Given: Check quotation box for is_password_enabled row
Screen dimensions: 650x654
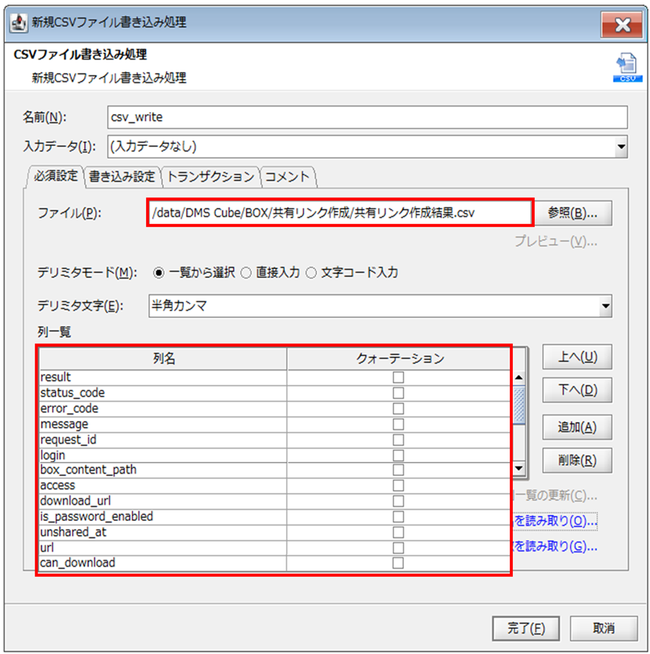Looking at the screenshot, I should point(399,517).
